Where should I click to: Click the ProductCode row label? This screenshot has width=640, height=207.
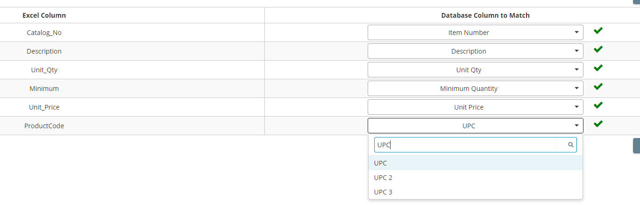[x=44, y=126]
